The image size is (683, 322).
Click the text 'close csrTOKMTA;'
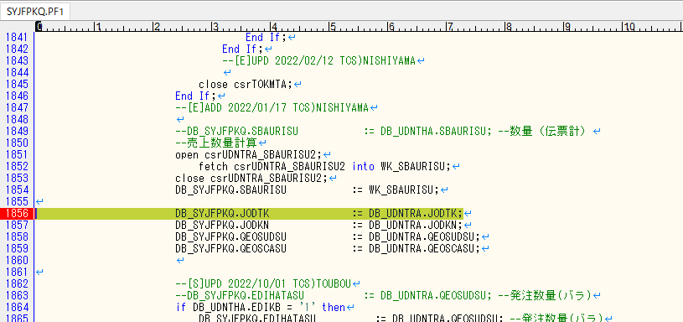click(x=246, y=85)
